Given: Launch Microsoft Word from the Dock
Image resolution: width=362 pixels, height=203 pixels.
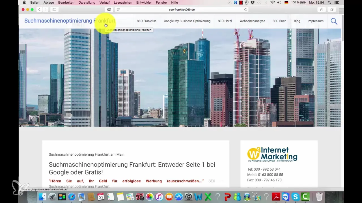Looking at the screenshot, I should click(x=198, y=197).
